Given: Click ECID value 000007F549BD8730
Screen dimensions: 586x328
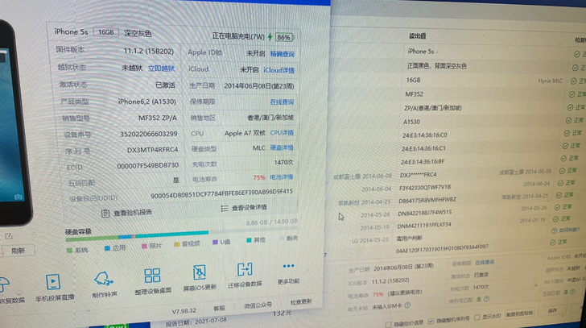Looking at the screenshot, I should 147,165.
